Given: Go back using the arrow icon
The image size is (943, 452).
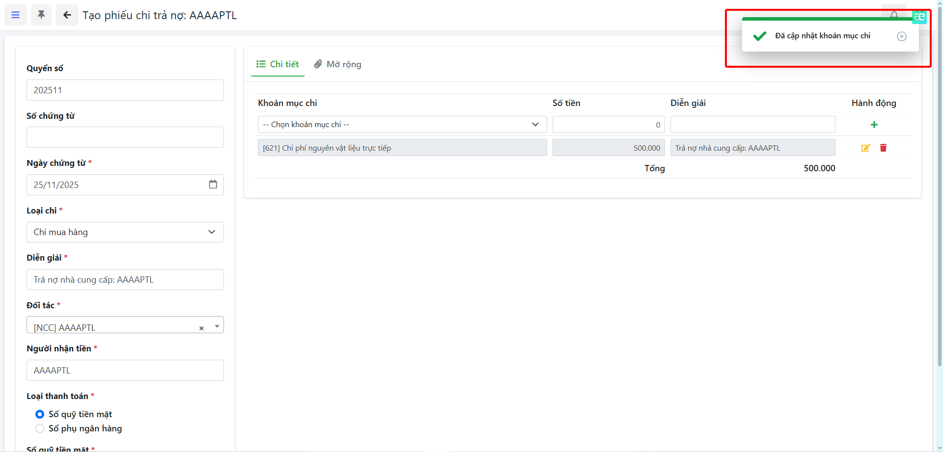Looking at the screenshot, I should pos(67,15).
